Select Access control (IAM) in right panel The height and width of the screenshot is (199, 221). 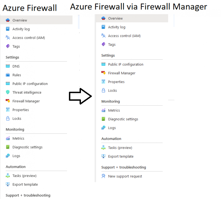[x=125, y=36]
